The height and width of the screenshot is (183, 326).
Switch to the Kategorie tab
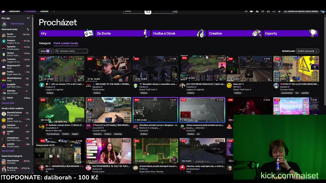point(45,43)
